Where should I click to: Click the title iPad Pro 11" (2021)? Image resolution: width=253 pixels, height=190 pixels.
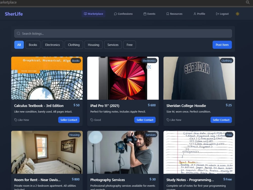coord(105,106)
